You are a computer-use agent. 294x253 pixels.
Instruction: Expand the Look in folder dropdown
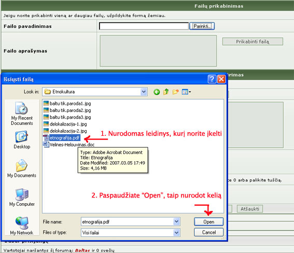pyautogui.click(x=144, y=92)
